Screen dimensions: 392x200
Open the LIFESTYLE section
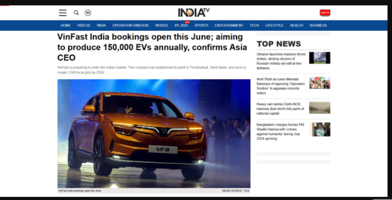[x=274, y=26]
